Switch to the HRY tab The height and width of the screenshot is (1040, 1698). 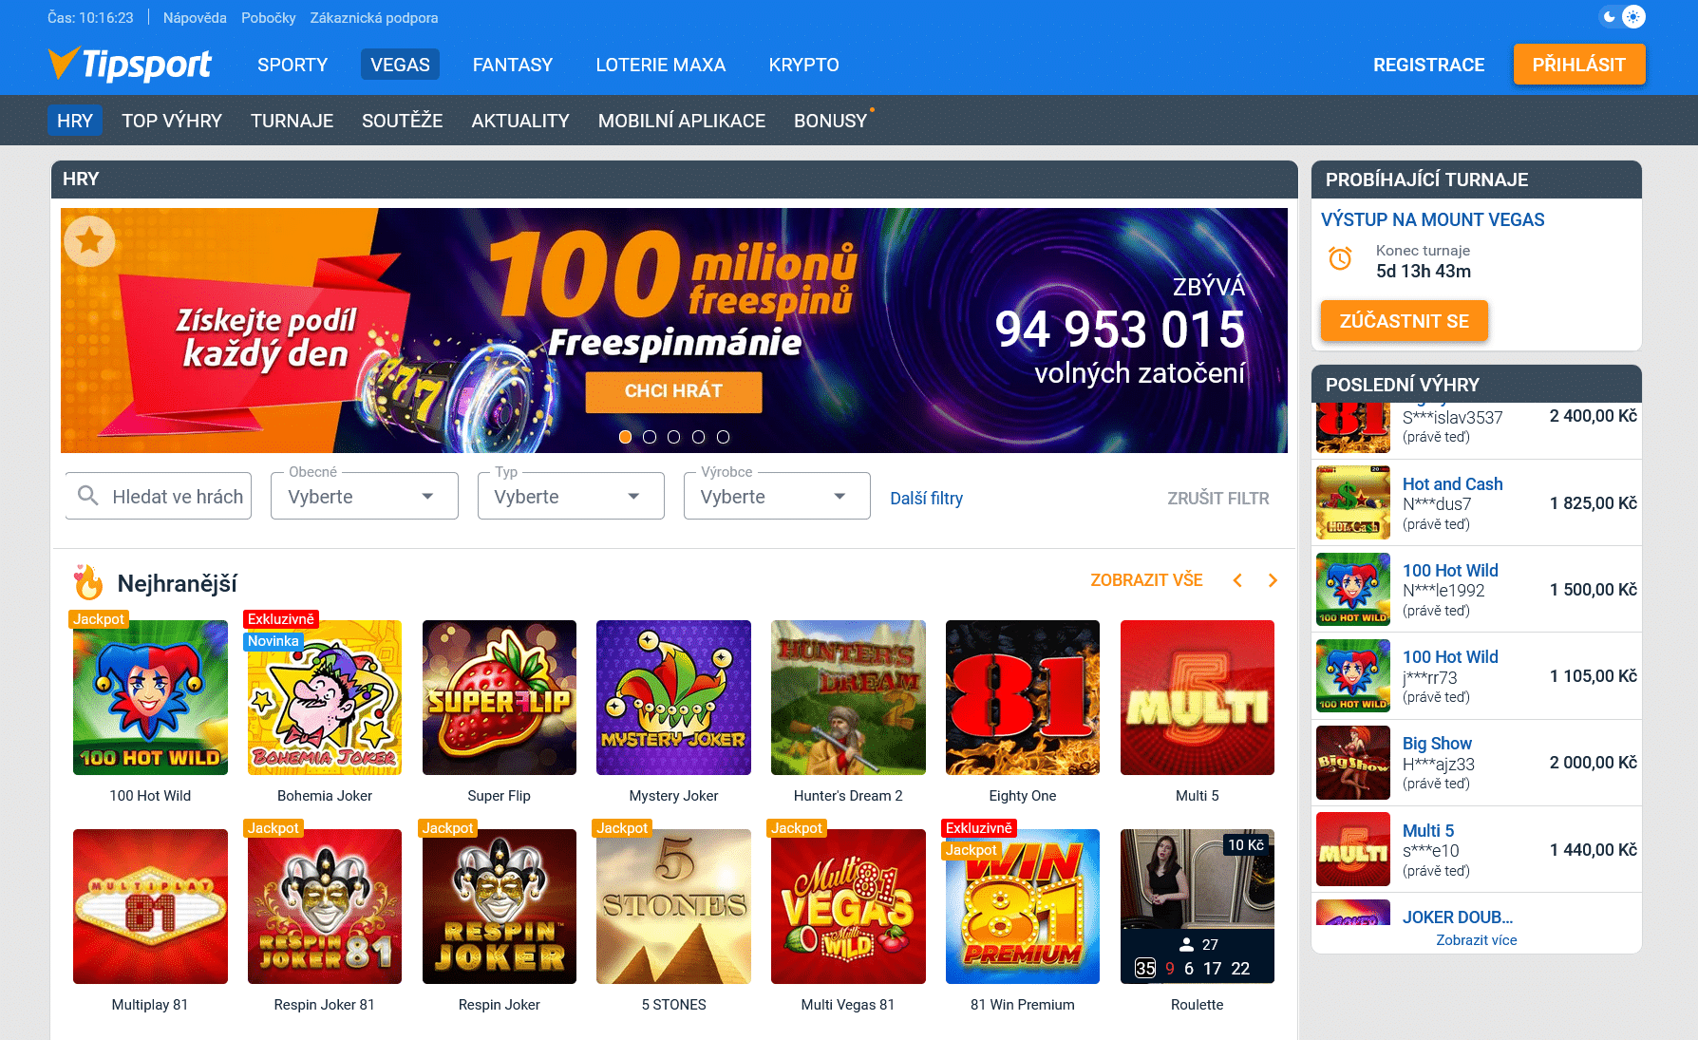coord(75,121)
